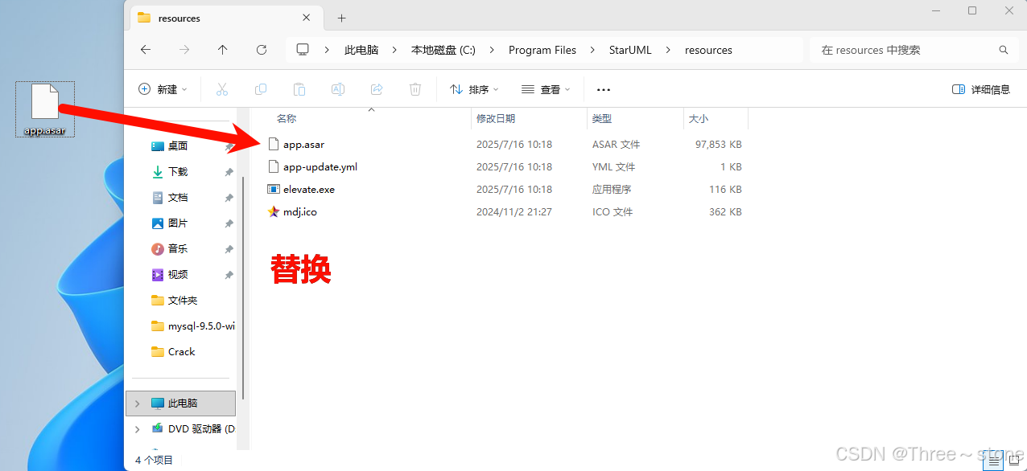The image size is (1027, 471).
Task: Expand 此电脑 in the navigation tree
Action: tap(137, 403)
